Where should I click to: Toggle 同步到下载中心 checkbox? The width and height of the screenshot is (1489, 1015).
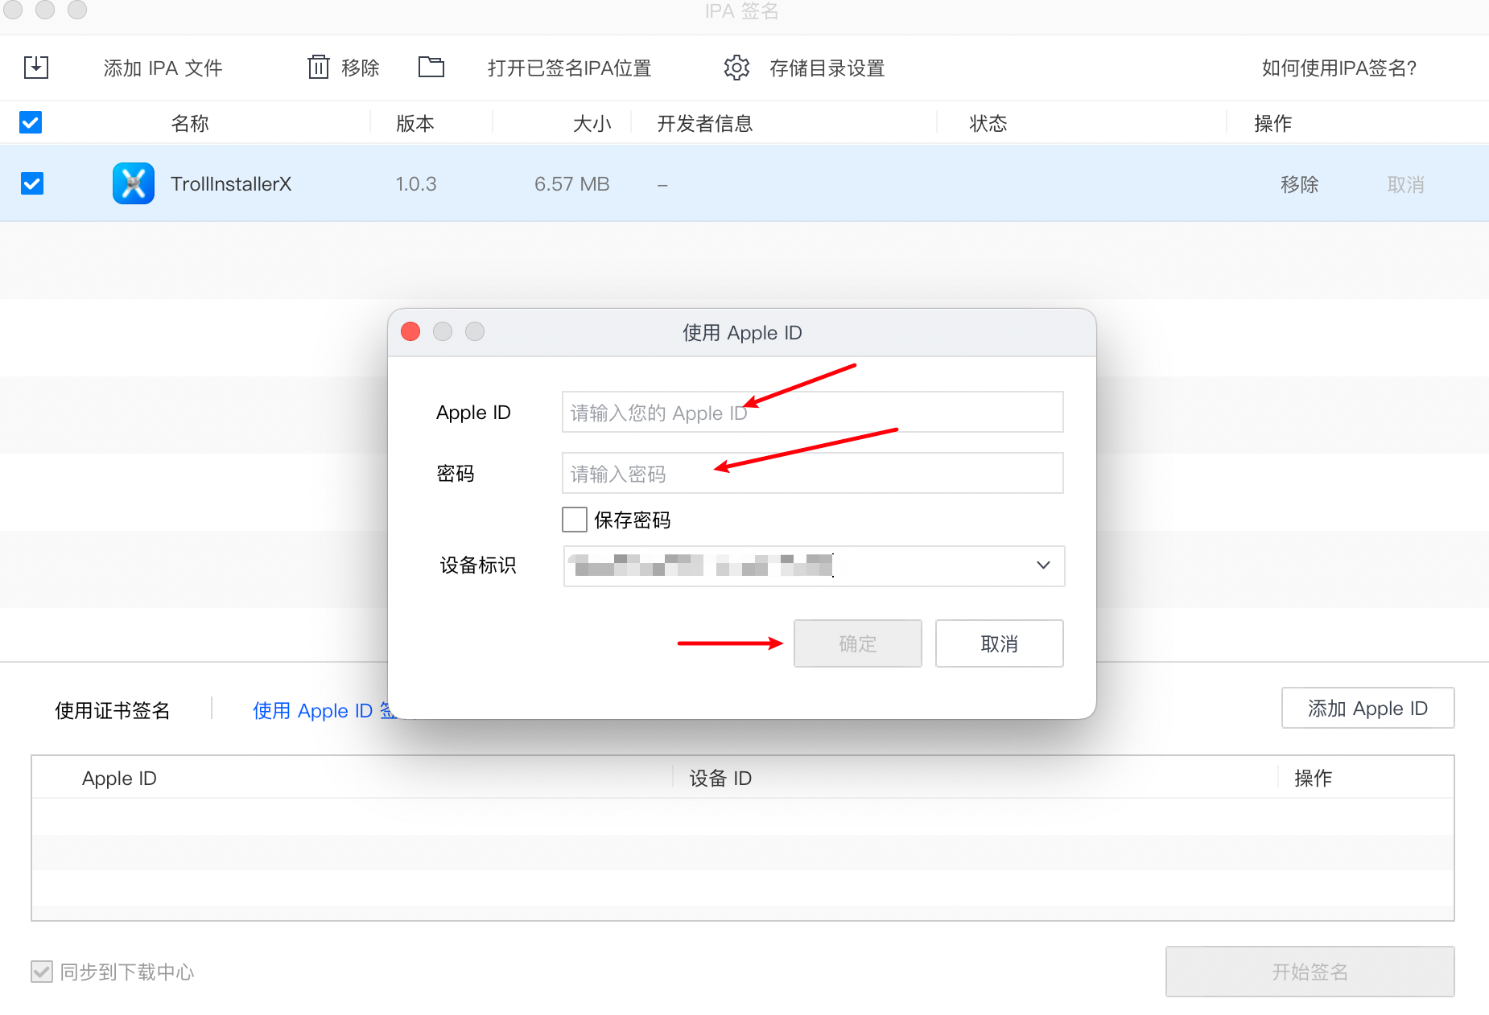pos(42,972)
